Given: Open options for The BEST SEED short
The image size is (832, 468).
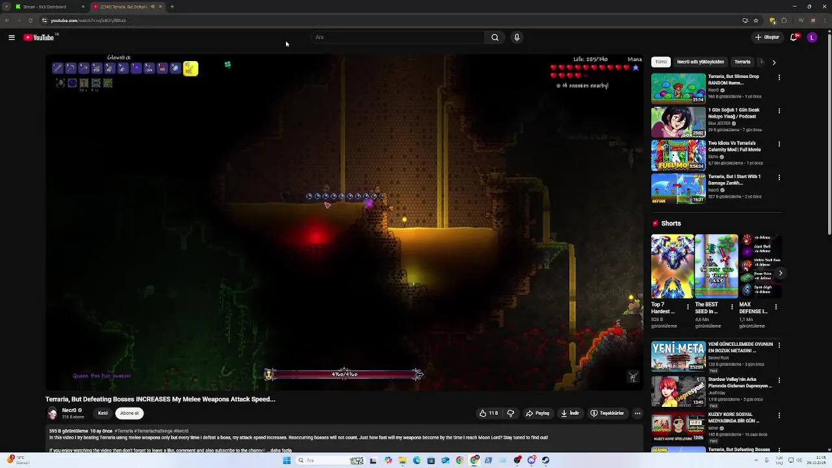Looking at the screenshot, I should click(x=732, y=307).
